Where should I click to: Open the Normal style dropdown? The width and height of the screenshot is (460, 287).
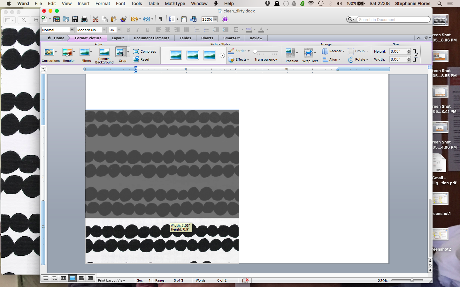click(x=72, y=30)
